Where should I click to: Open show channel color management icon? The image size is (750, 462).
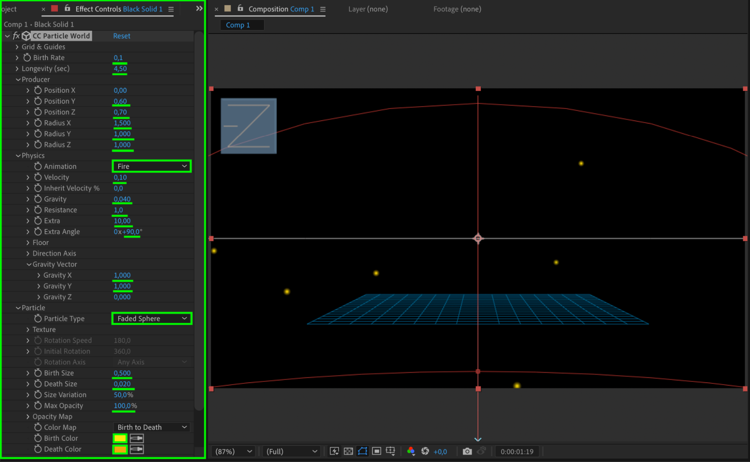pos(411,451)
